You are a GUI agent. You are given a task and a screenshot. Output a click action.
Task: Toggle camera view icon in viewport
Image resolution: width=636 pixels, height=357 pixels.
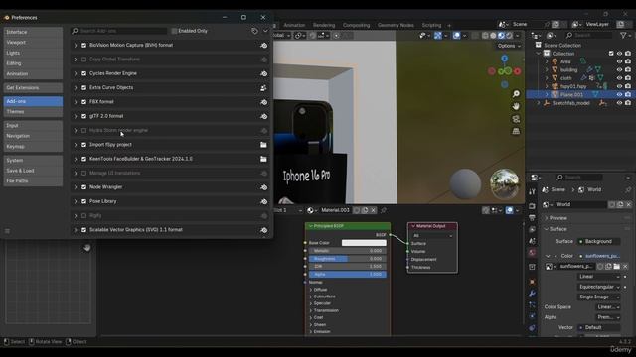point(516,119)
